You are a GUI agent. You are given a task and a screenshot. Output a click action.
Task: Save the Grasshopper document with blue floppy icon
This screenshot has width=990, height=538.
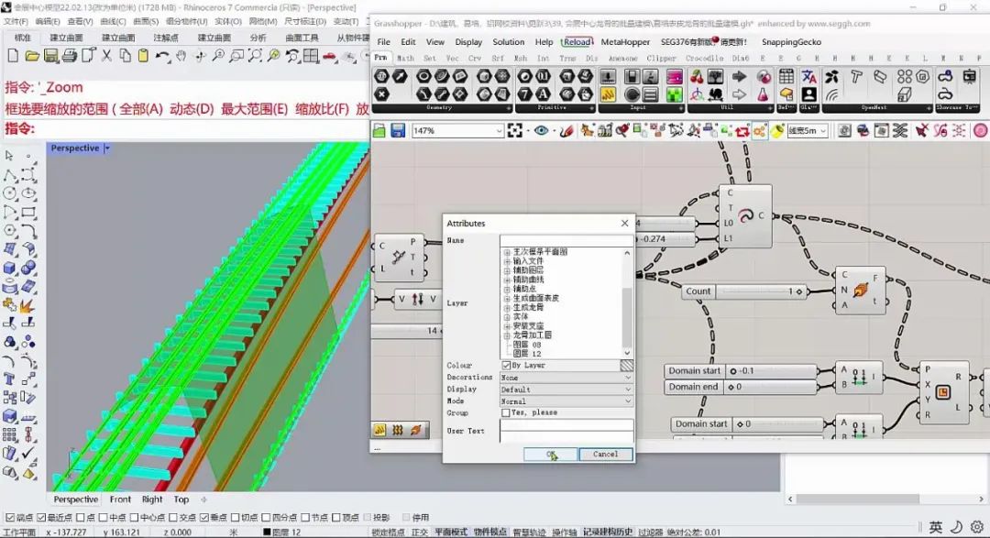398,131
